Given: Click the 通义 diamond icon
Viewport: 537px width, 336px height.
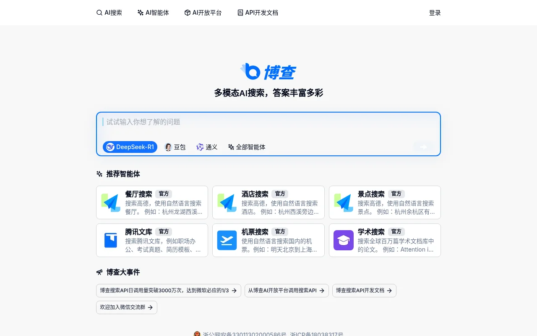Looking at the screenshot, I should 200,147.
